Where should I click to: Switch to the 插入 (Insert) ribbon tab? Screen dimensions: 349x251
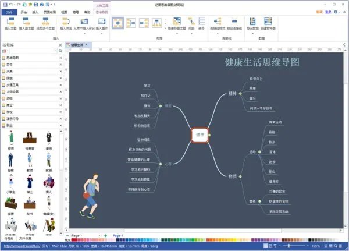(35, 12)
